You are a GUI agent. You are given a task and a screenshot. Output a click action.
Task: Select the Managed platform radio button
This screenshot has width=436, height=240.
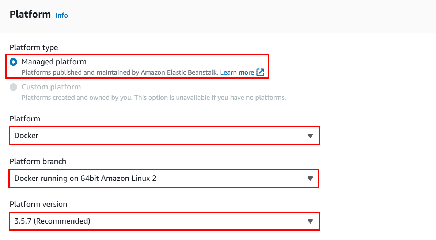[14, 62]
